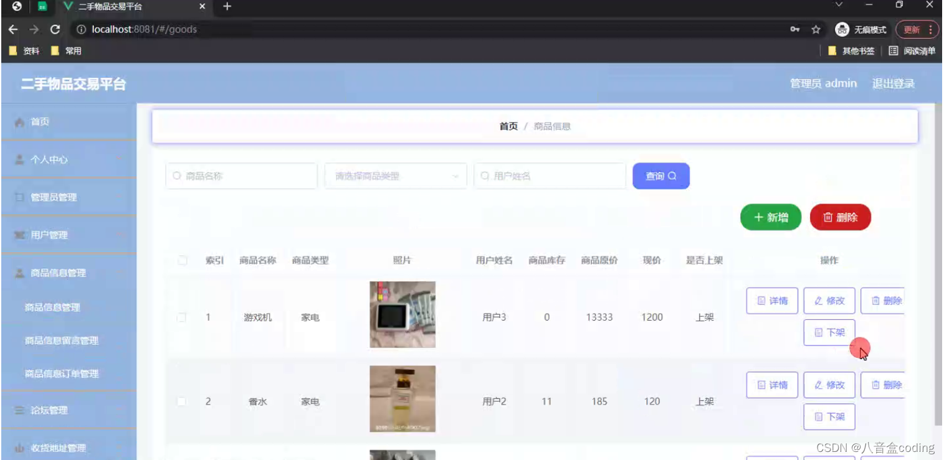Open the 无痕模式 incognito indicator
The image size is (944, 460).
[x=861, y=29]
